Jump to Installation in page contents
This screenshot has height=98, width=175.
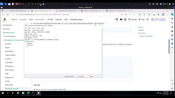pyautogui.click(x=141, y=30)
